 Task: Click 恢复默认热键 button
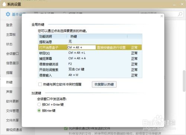coord(104,84)
